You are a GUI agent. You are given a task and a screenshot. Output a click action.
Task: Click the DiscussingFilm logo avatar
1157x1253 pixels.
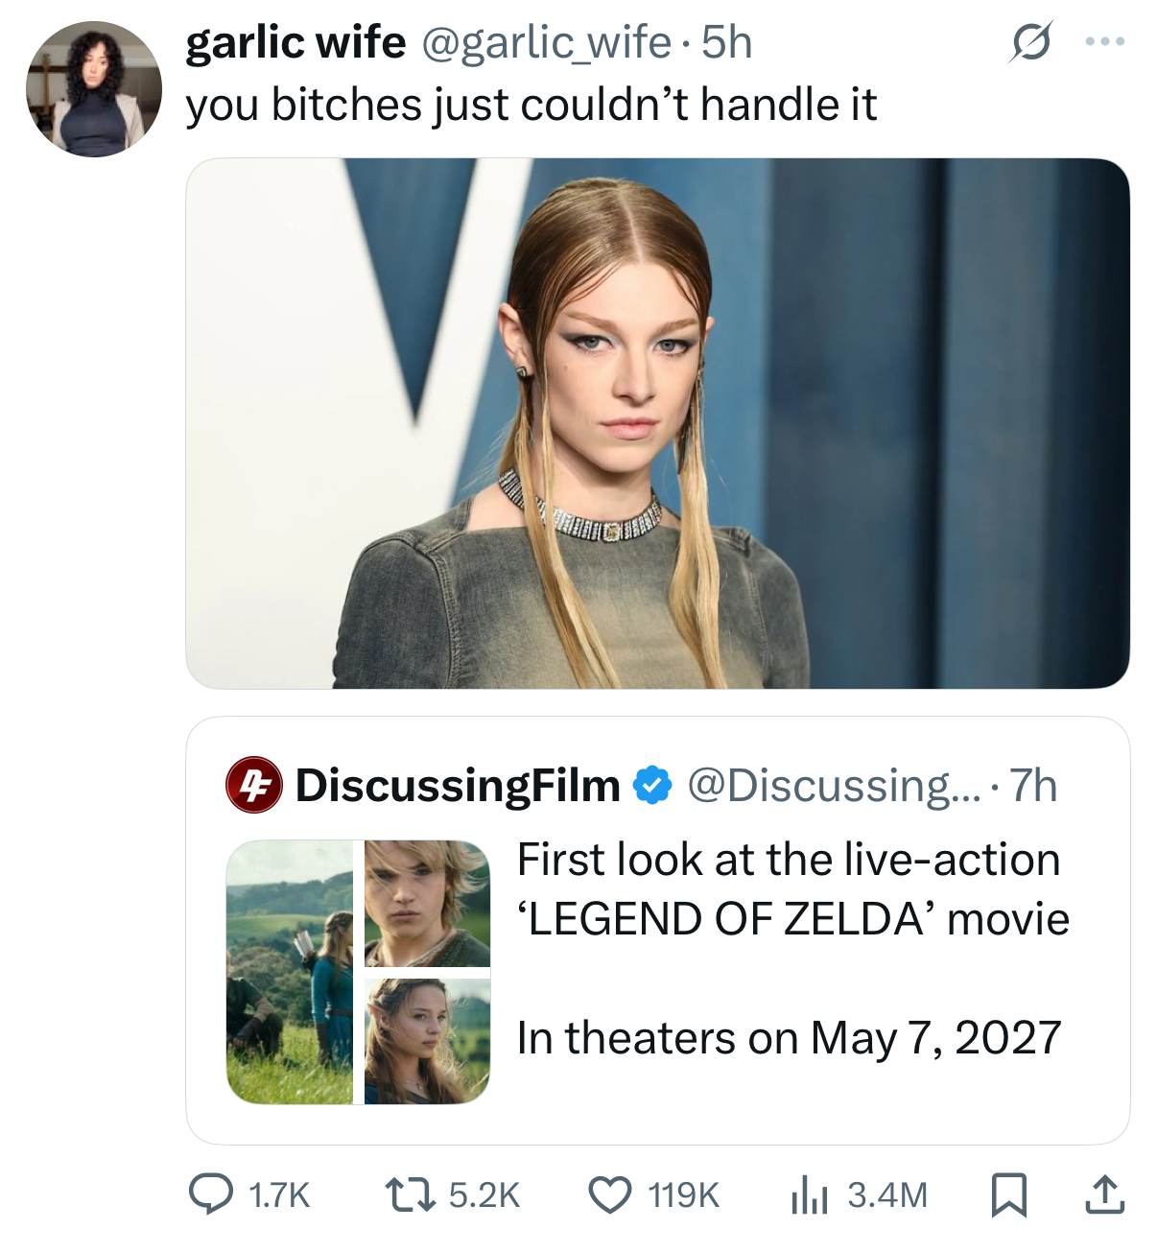tap(253, 785)
